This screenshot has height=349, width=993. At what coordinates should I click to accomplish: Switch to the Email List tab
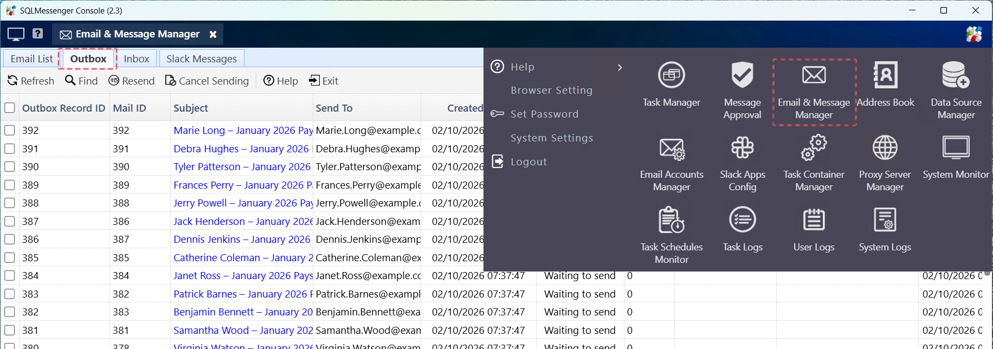(x=32, y=59)
